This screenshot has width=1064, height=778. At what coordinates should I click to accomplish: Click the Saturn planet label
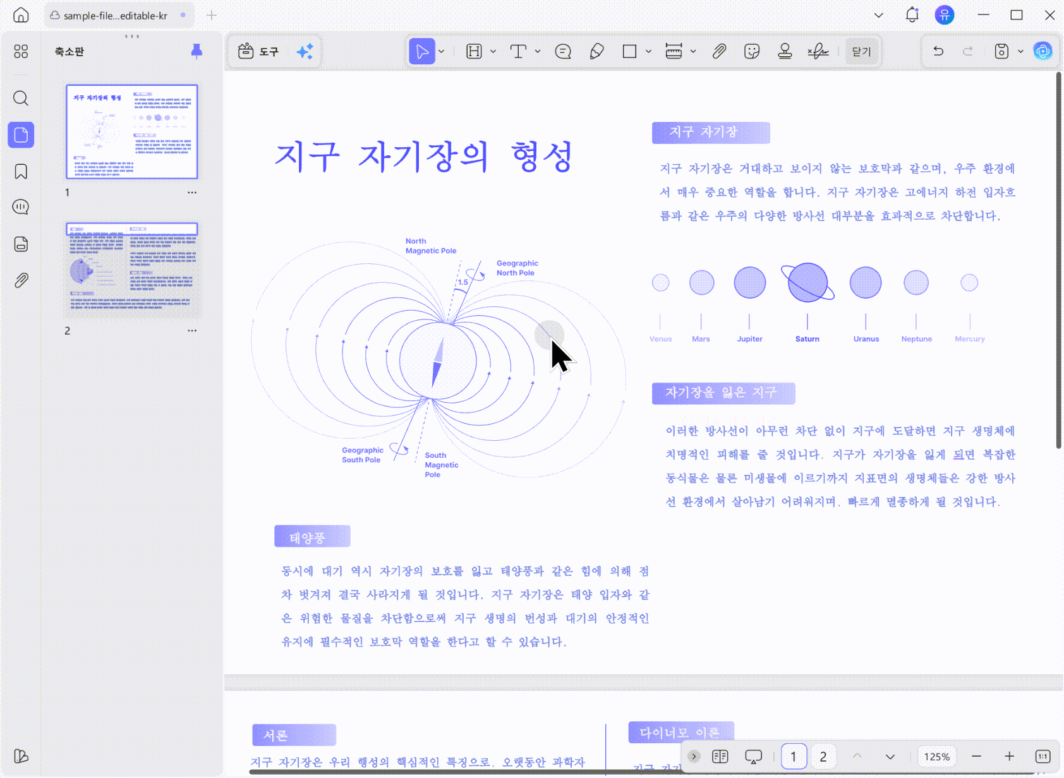807,339
